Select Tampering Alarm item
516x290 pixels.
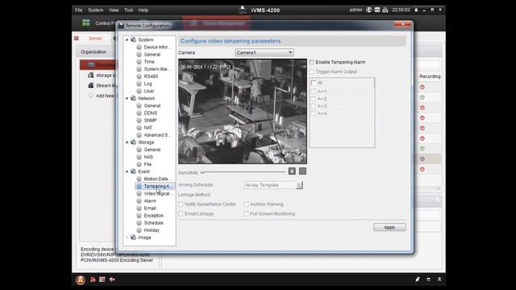[154, 186]
